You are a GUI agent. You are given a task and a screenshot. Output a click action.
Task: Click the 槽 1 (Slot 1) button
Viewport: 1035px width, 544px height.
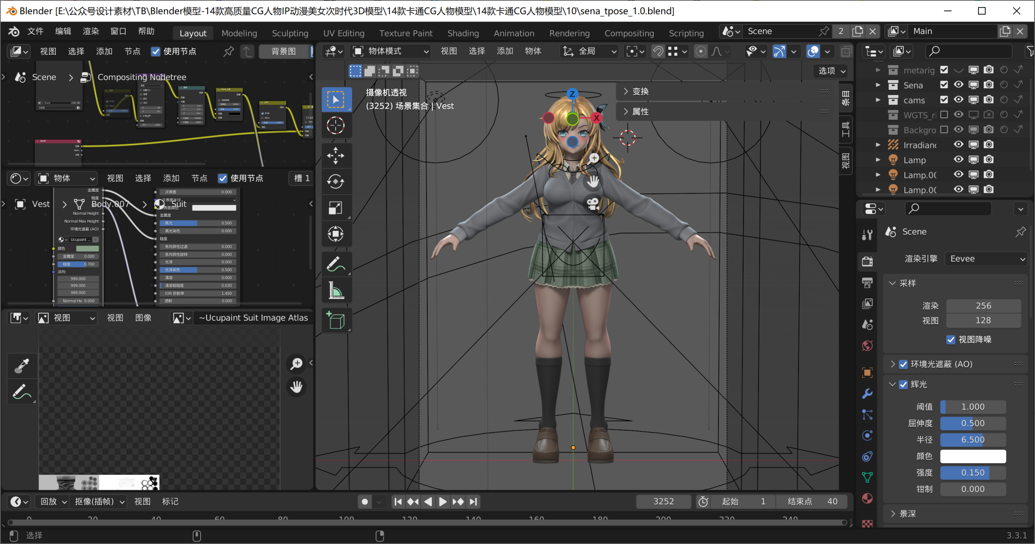pos(302,178)
